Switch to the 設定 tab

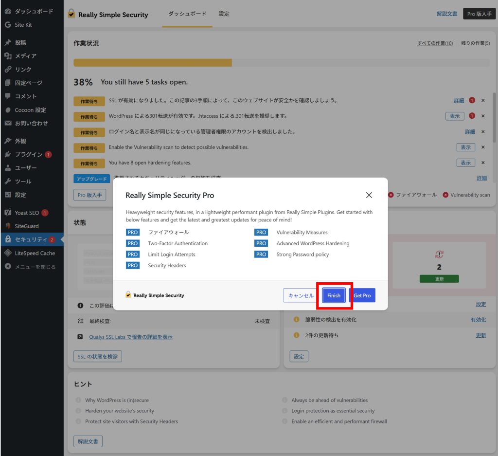(224, 14)
